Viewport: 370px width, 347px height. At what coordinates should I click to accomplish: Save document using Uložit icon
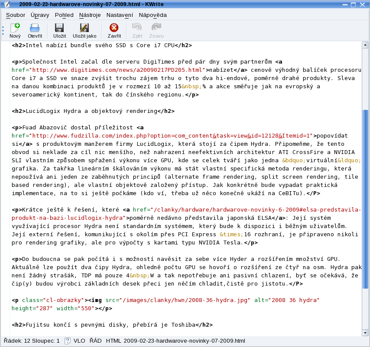coord(59,29)
